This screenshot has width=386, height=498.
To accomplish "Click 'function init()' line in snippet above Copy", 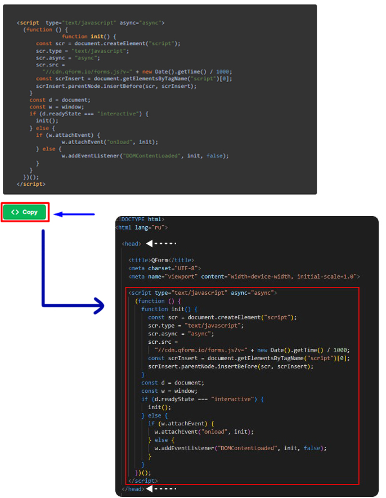I will 89,37.
